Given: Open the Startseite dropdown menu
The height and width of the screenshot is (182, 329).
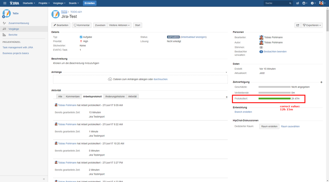Looking at the screenshot, I should click(29, 3).
